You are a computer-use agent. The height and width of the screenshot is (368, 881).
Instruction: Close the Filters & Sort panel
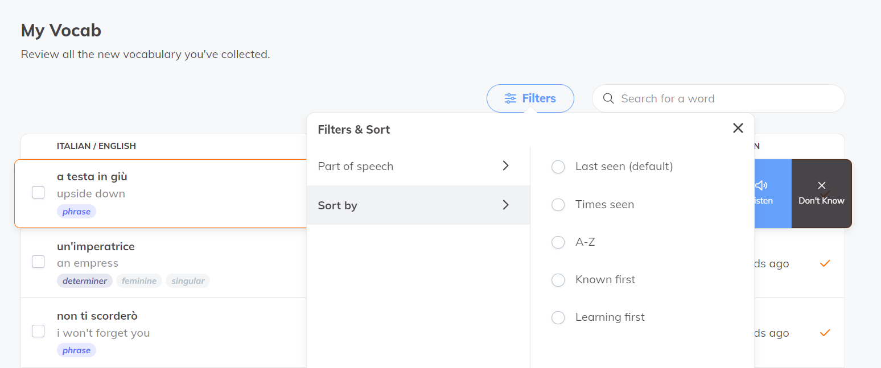[738, 129]
